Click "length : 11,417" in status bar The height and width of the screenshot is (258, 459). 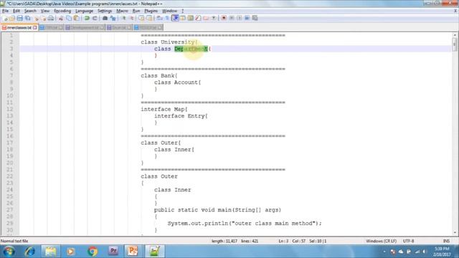click(224, 241)
